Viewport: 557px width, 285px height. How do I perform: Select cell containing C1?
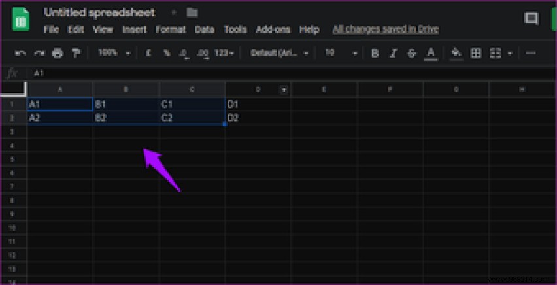tap(192, 104)
